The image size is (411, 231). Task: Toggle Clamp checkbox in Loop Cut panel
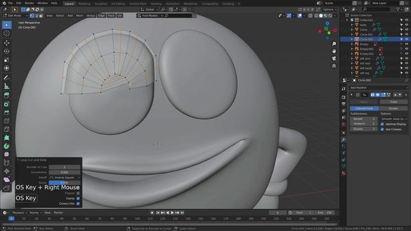[78, 198]
